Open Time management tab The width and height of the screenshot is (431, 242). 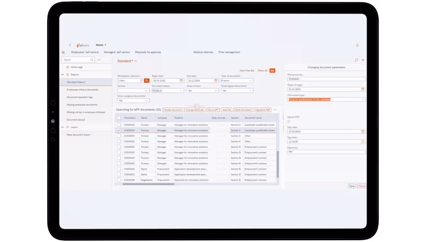[x=229, y=52]
